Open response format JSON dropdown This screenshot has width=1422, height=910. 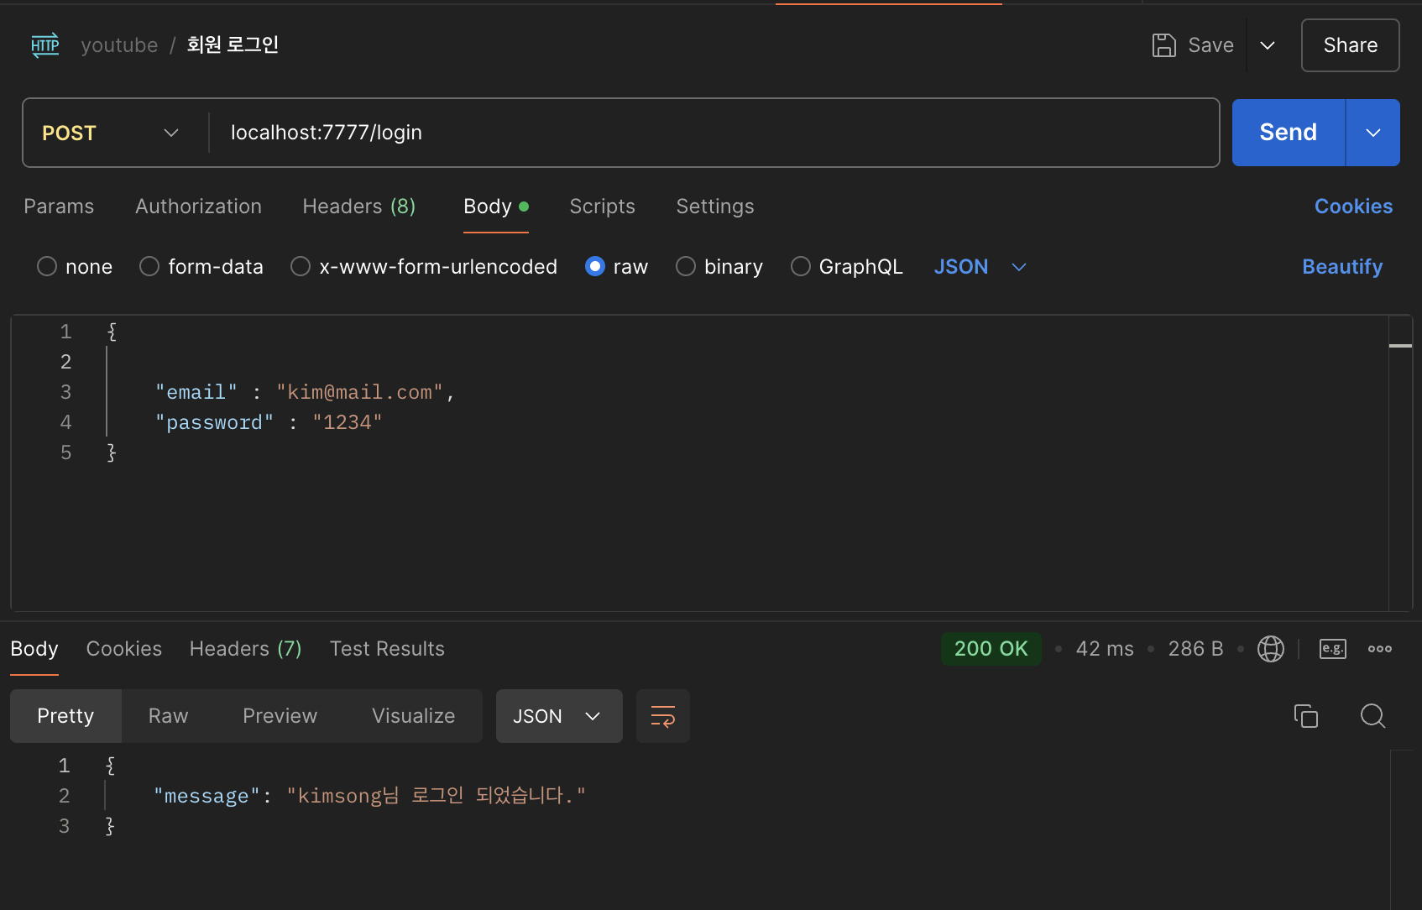click(x=558, y=716)
